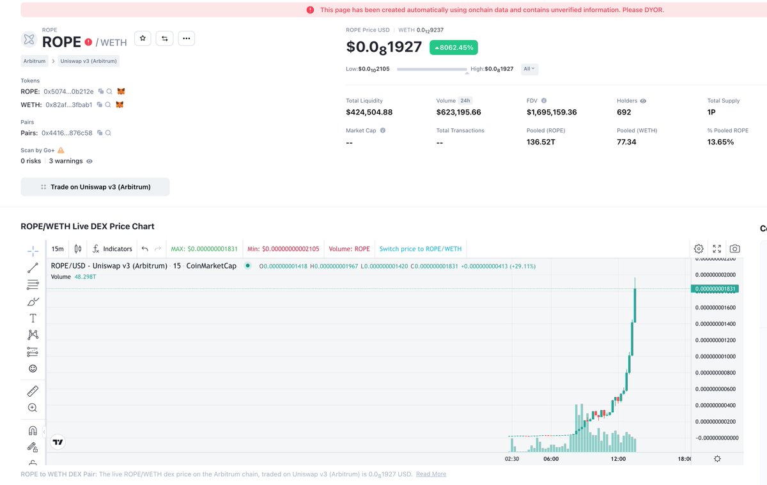Switch price to ROPE/WETH
Screen dimensions: 767x485
420,249
